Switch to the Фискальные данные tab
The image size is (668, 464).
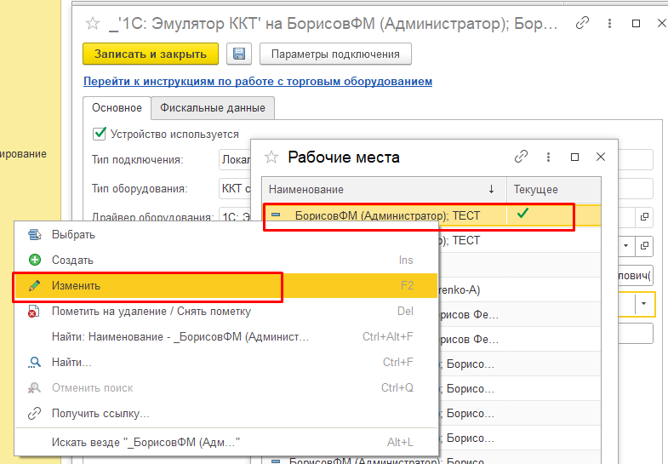(213, 108)
